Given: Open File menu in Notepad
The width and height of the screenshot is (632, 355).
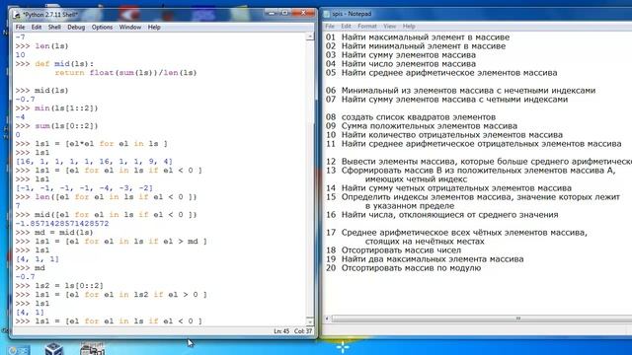Looking at the screenshot, I should pyautogui.click(x=330, y=27).
